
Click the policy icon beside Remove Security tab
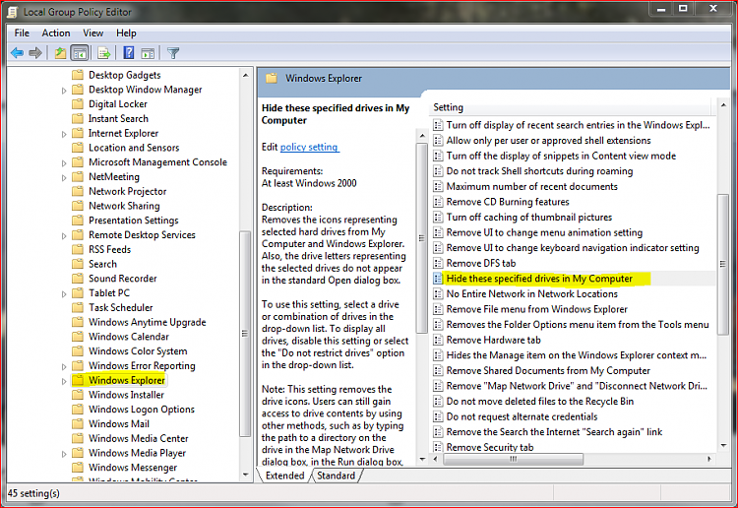(x=438, y=447)
